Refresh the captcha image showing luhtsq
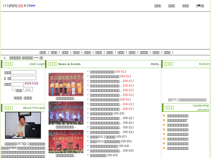Image resolution: width=211 pixels, height=158 pixels. click(31, 83)
